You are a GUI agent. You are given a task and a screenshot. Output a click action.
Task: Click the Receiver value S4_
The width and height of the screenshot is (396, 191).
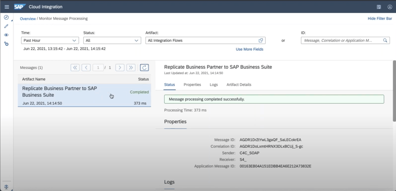(243, 159)
